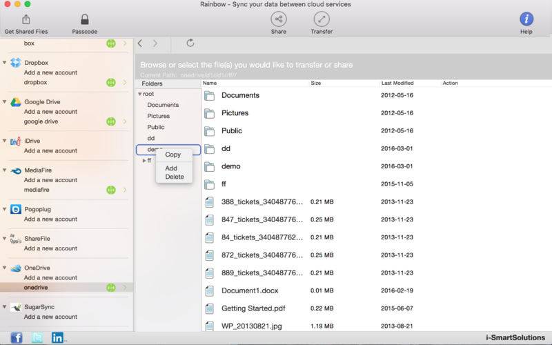Collapse the root folder tree node

(140, 94)
